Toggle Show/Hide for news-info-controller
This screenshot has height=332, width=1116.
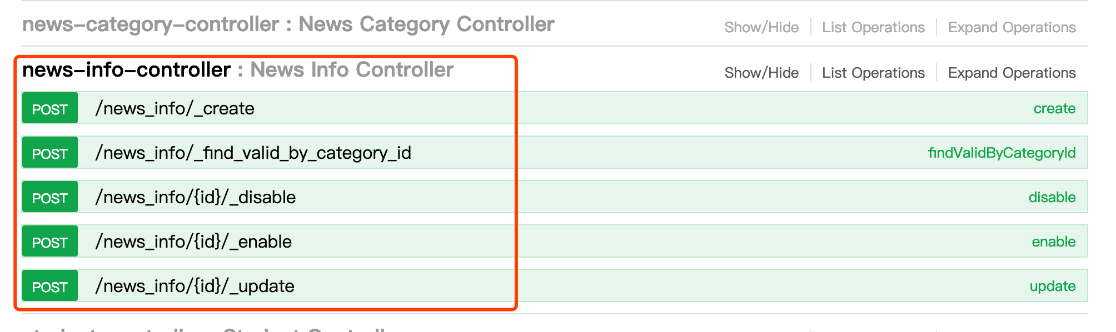pyautogui.click(x=761, y=73)
